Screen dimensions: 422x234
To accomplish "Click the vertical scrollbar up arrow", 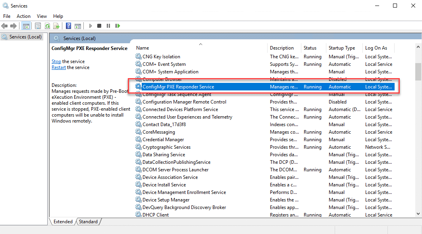I will 418,47.
